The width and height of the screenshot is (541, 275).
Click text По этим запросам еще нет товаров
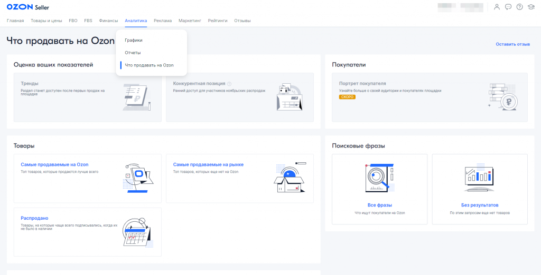(480, 213)
